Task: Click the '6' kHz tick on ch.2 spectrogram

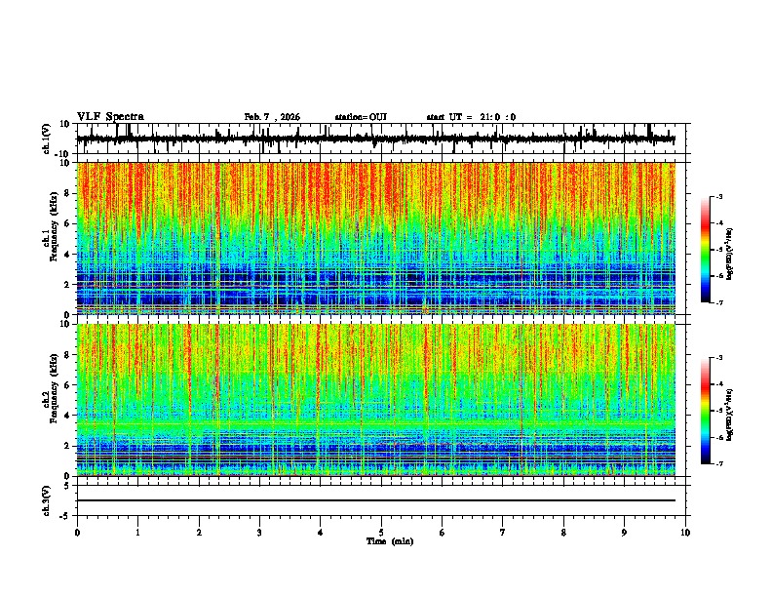Action: (68, 385)
